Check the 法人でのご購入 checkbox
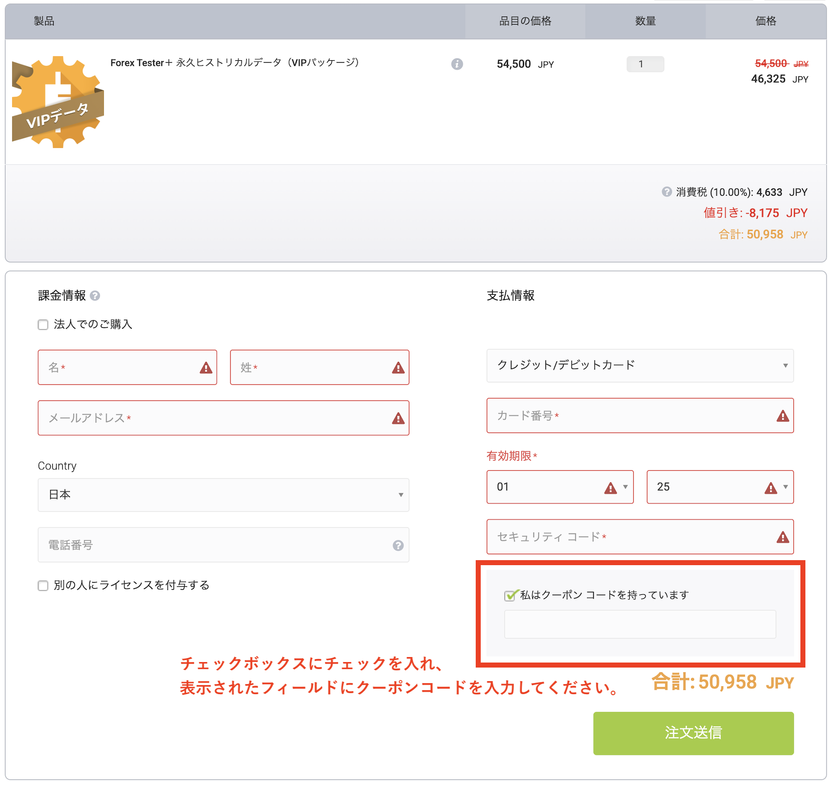 [43, 325]
